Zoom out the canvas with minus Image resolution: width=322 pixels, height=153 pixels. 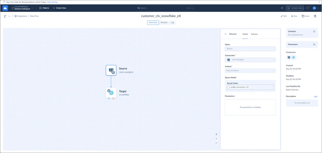216,143
